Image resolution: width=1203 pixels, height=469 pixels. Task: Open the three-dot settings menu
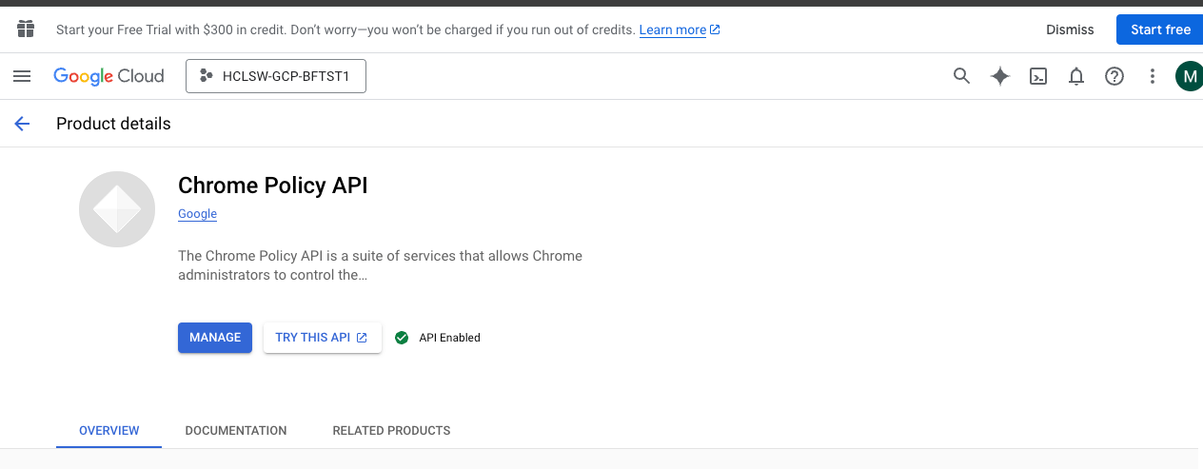click(x=1153, y=76)
